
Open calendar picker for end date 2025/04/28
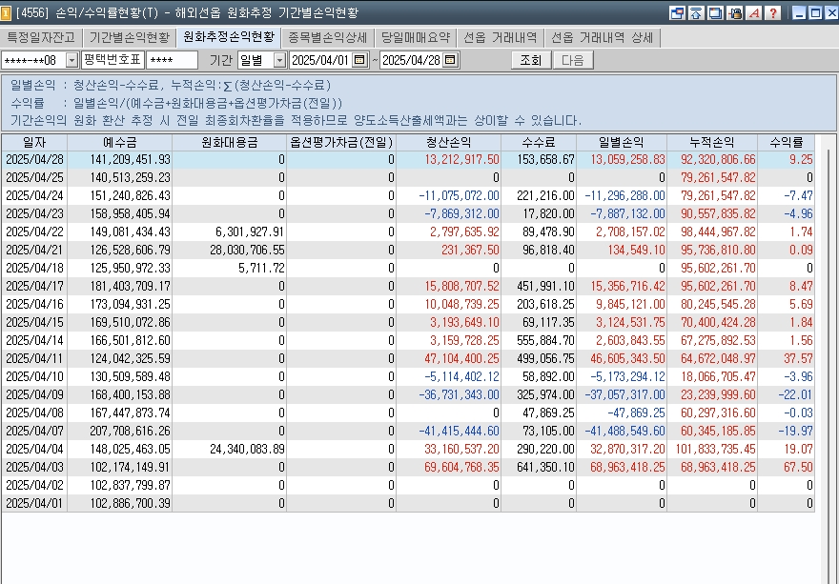(451, 60)
